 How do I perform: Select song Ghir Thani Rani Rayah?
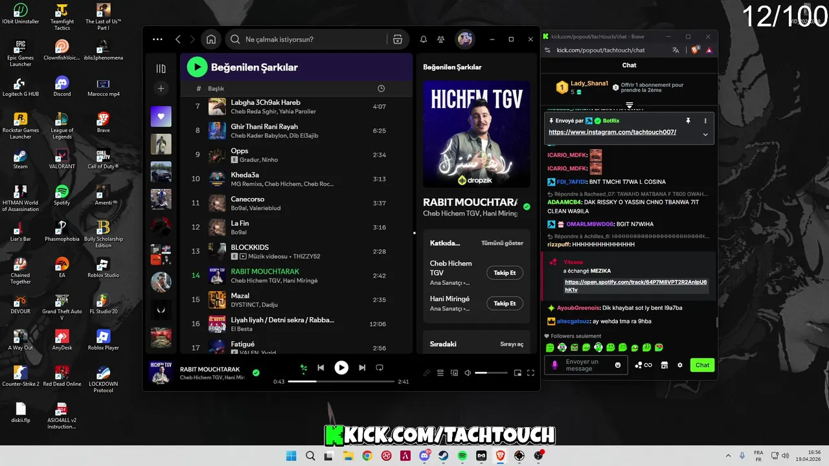297,131
